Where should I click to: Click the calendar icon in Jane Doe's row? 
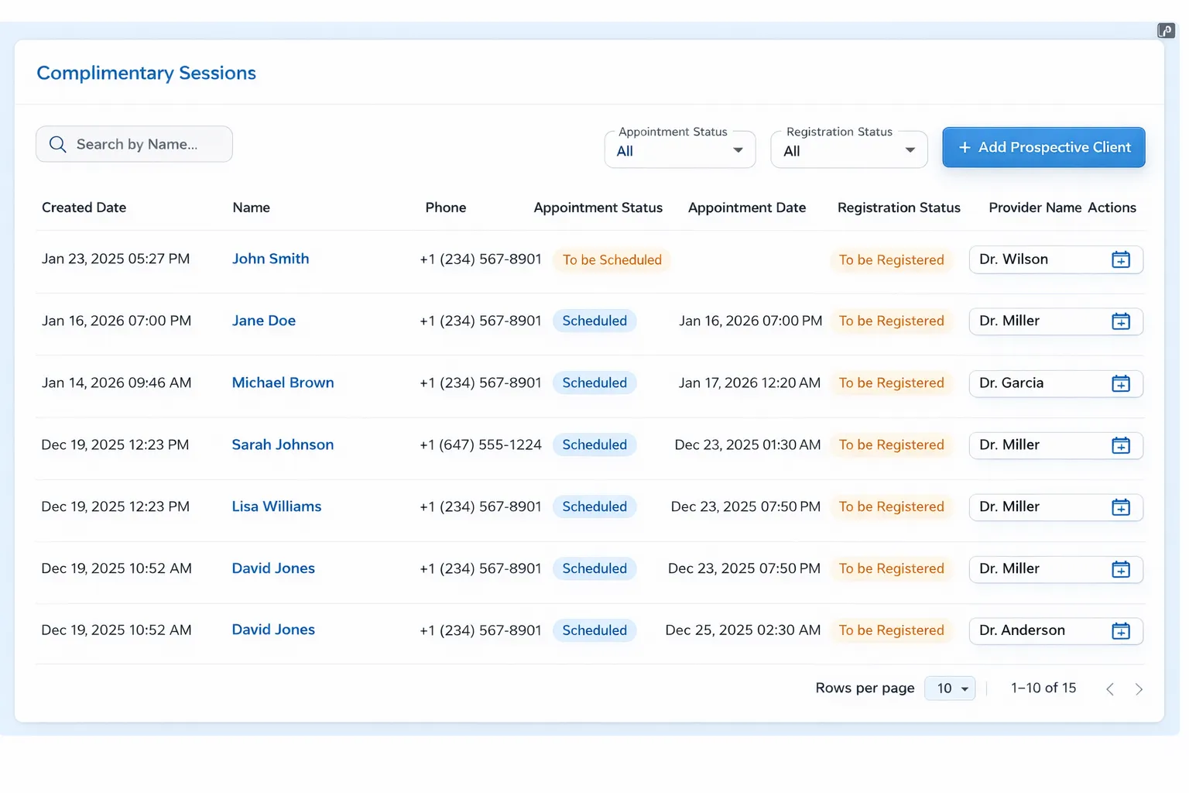pos(1121,321)
